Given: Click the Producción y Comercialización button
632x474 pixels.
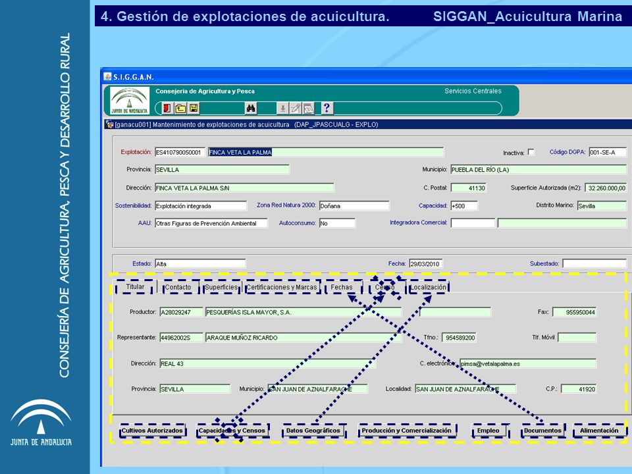Looking at the screenshot, I should pyautogui.click(x=407, y=431).
